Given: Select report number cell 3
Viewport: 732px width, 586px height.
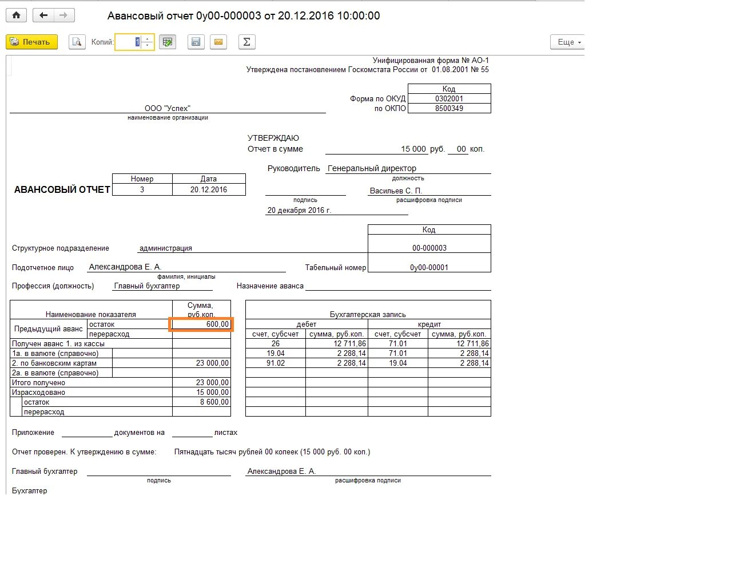Looking at the screenshot, I should click(142, 189).
